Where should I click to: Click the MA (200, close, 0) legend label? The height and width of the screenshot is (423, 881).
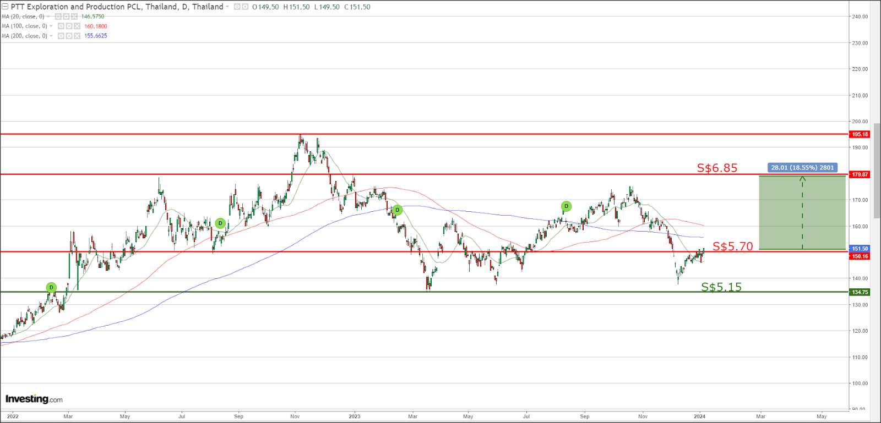coord(25,36)
